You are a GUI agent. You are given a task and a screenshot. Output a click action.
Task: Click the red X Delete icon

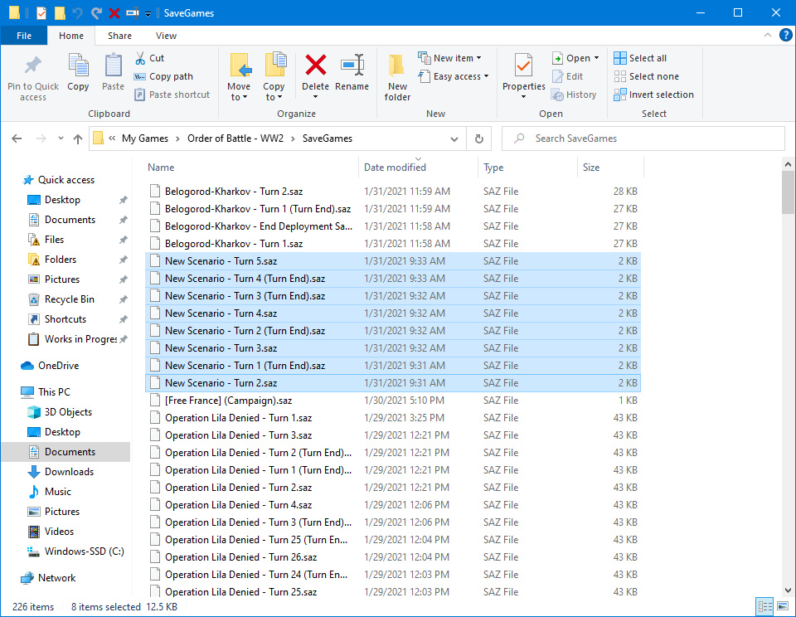click(315, 66)
